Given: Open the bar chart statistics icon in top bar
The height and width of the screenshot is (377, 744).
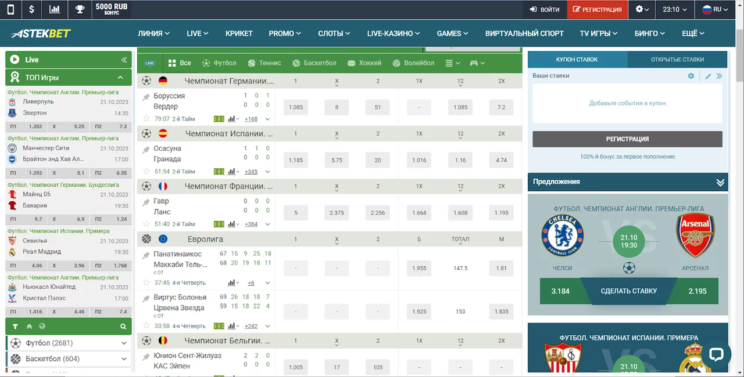Looking at the screenshot, I should (55, 9).
